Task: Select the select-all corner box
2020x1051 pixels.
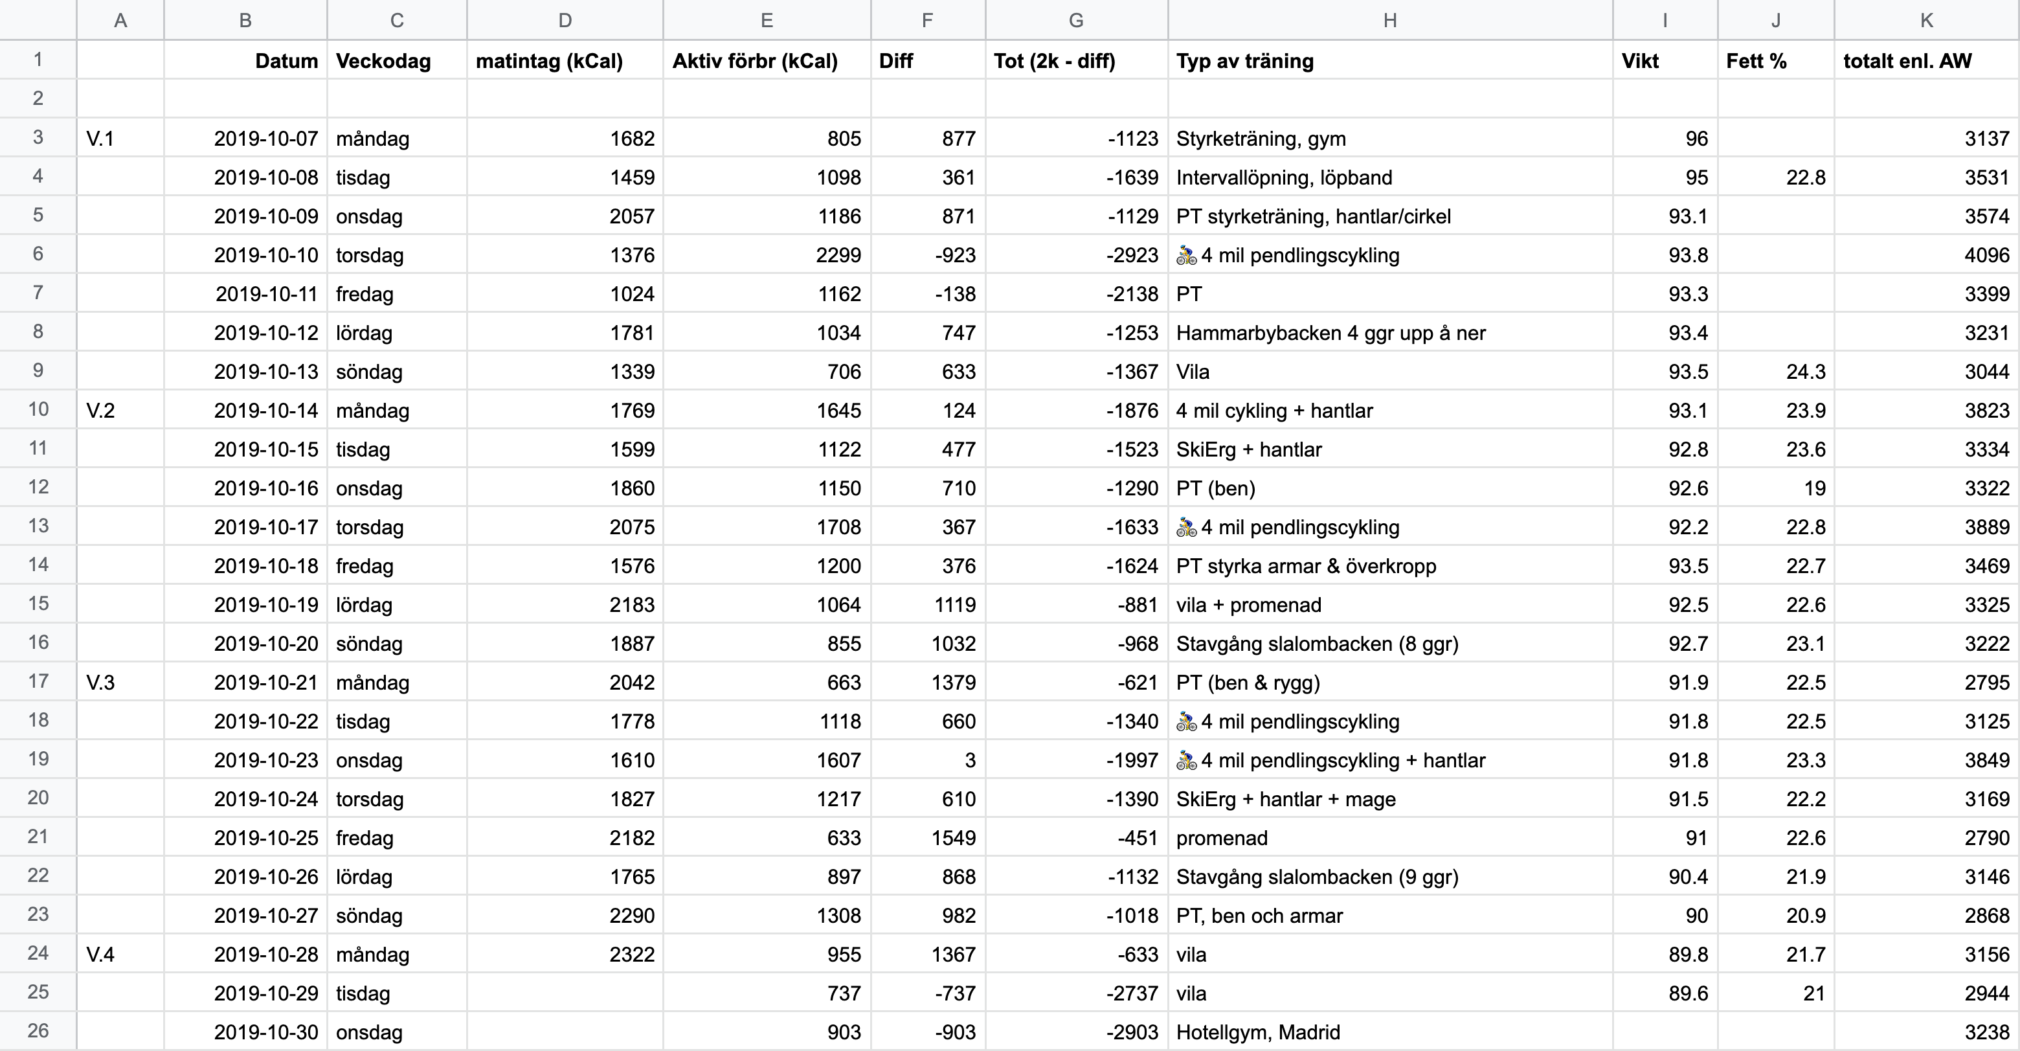Action: coord(38,19)
